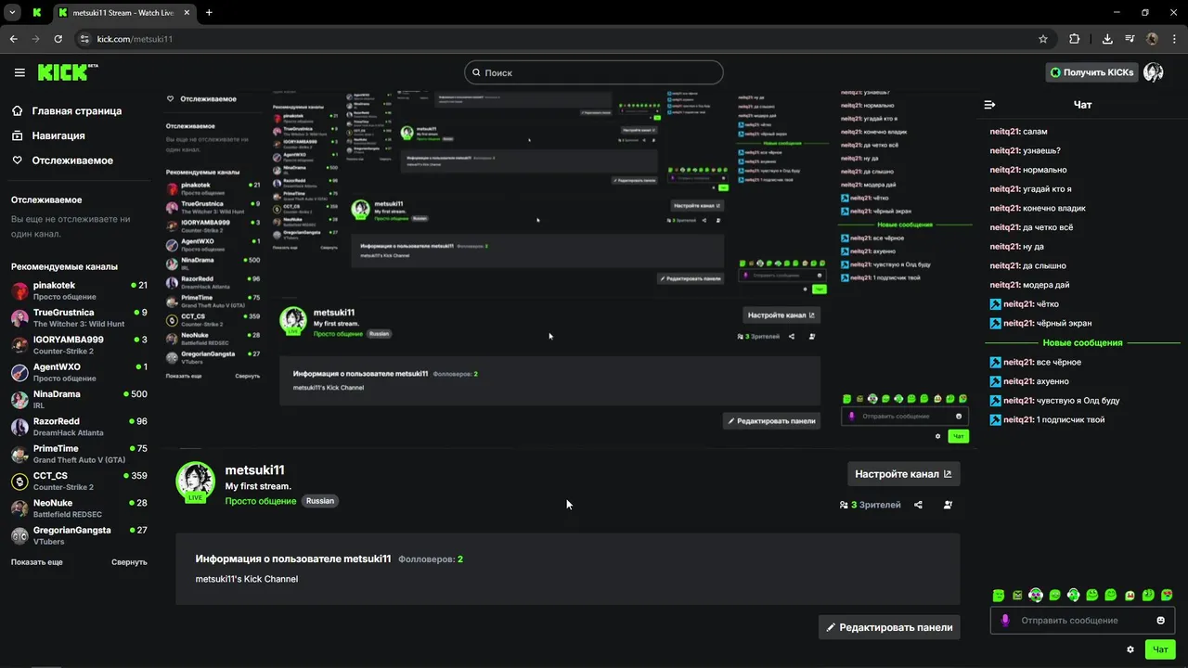
Task: Open the tab search dropdown arrow
Action: pos(12,12)
